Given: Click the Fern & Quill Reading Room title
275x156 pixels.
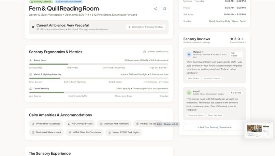Looking at the screenshot, I should pos(64,8).
